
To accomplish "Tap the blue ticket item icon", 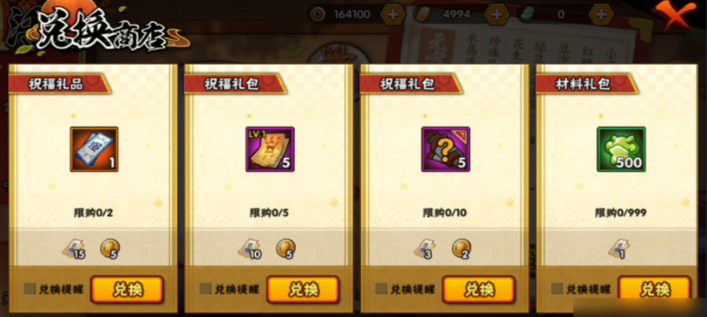I will point(94,150).
